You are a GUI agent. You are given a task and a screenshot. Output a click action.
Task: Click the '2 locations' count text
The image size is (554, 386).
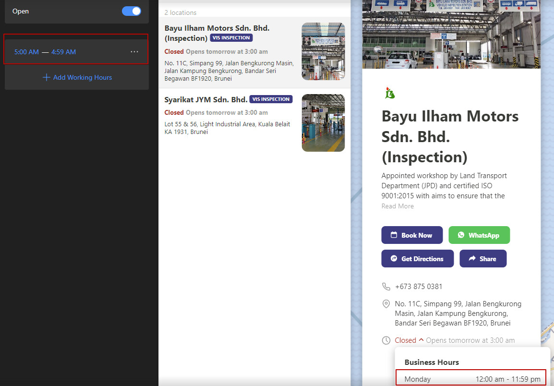click(x=181, y=13)
